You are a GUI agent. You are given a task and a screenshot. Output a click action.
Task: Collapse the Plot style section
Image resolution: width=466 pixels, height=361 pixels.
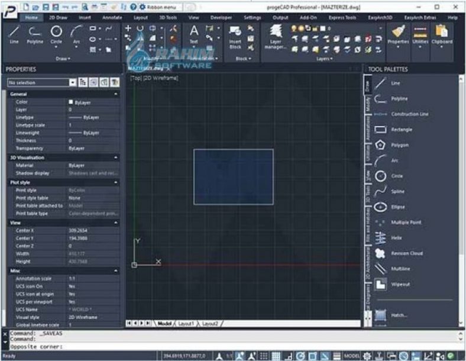pyautogui.click(x=116, y=182)
